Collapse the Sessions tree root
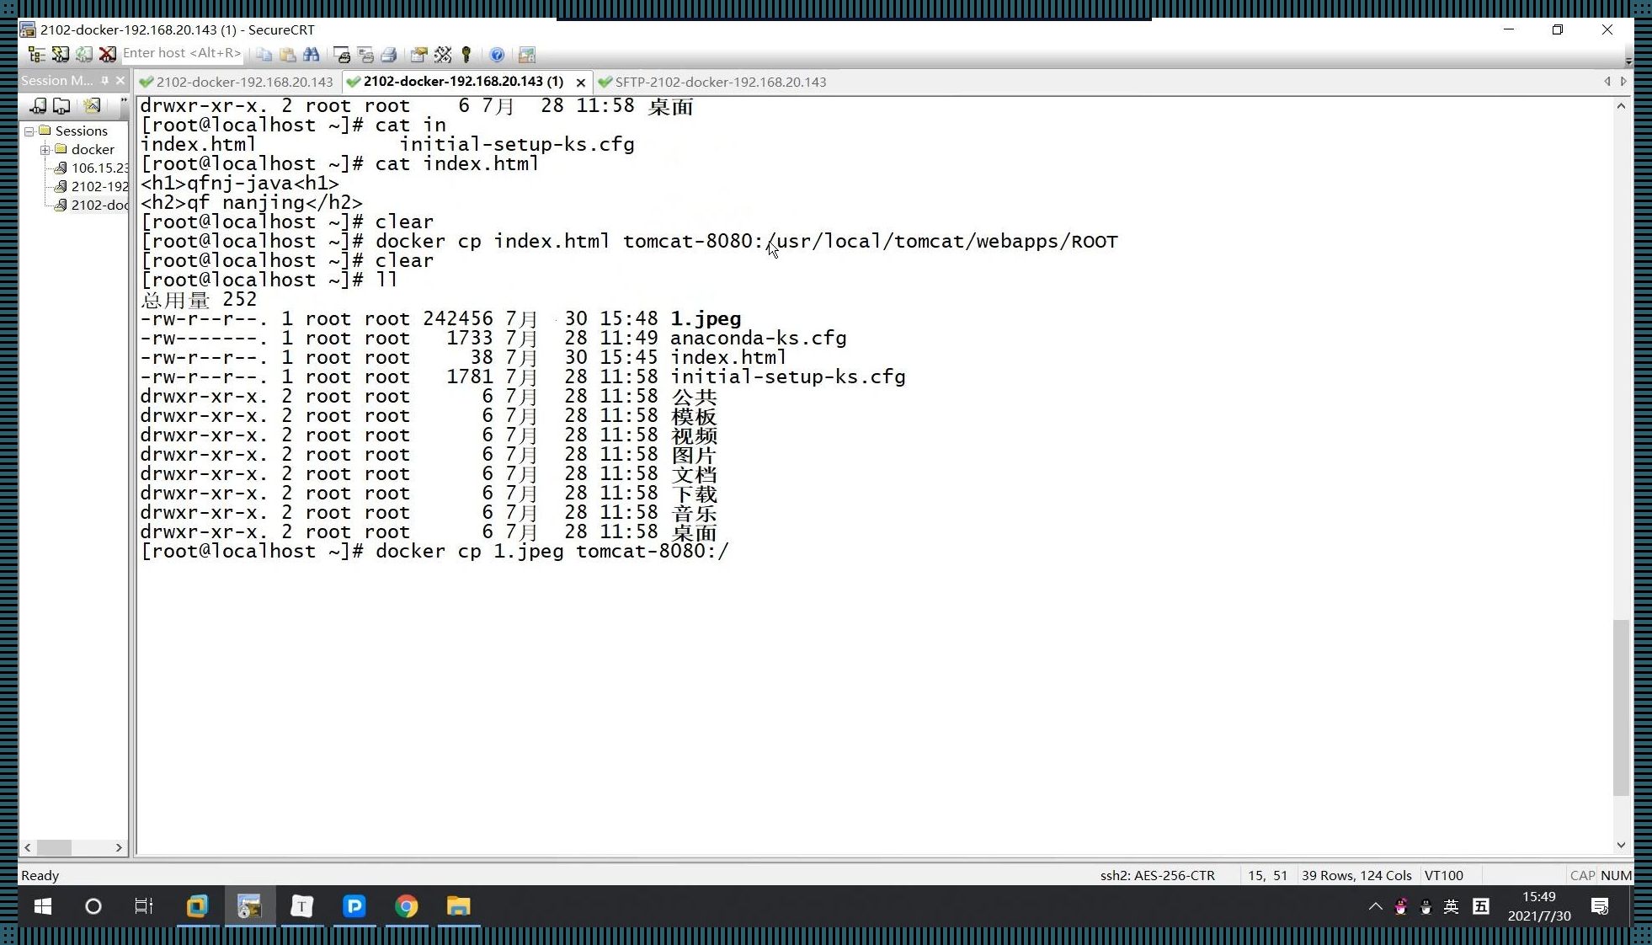Viewport: 1652px width, 945px height. 29,131
